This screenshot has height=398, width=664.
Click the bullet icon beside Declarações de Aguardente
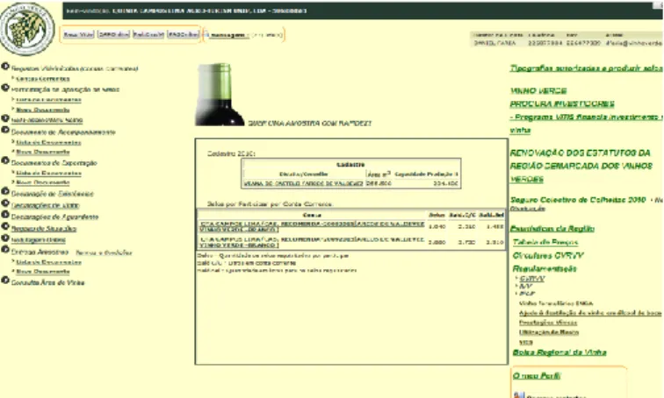[x=5, y=215]
